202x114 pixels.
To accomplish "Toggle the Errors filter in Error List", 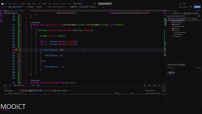I will (25, 91).
